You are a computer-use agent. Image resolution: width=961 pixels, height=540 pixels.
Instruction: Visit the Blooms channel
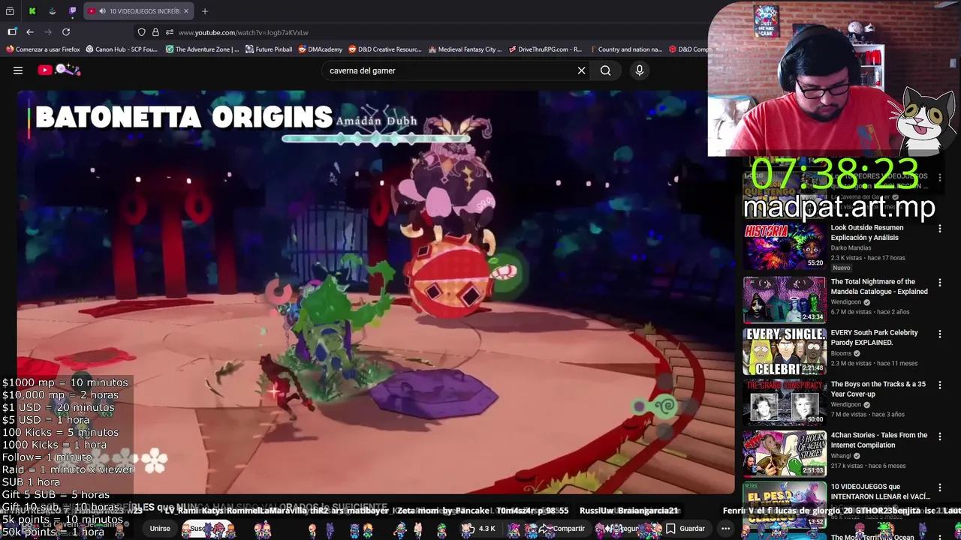click(x=841, y=353)
